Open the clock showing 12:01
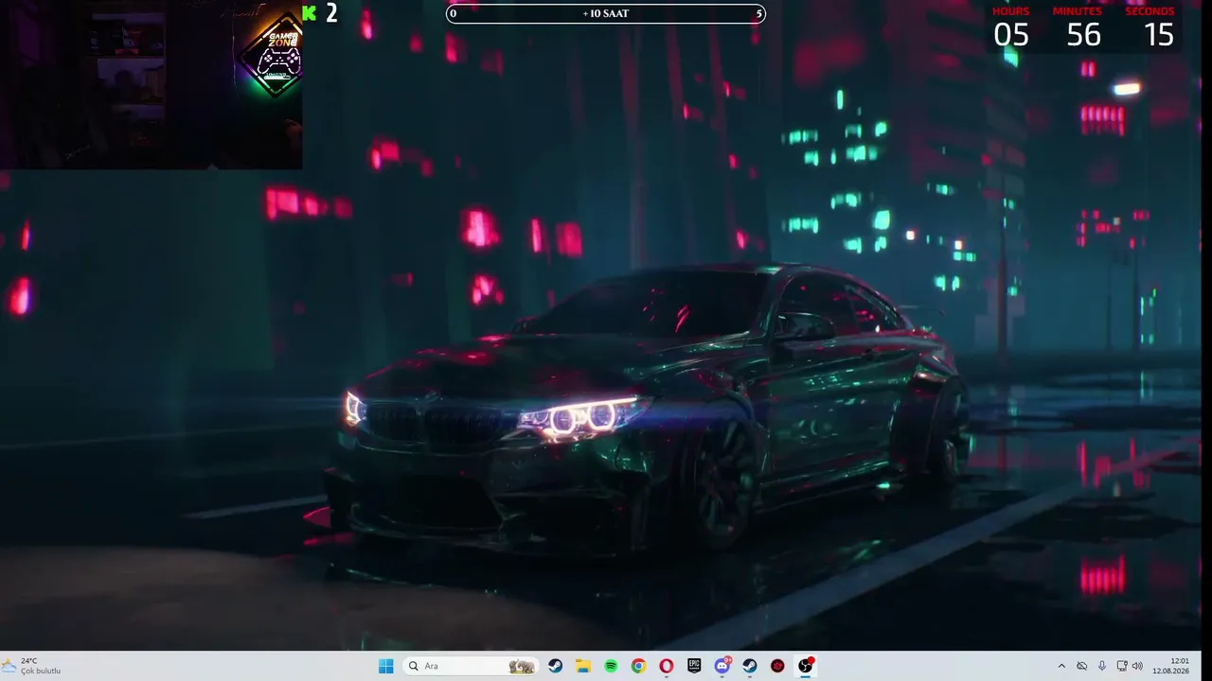This screenshot has width=1212, height=681. (x=1172, y=666)
